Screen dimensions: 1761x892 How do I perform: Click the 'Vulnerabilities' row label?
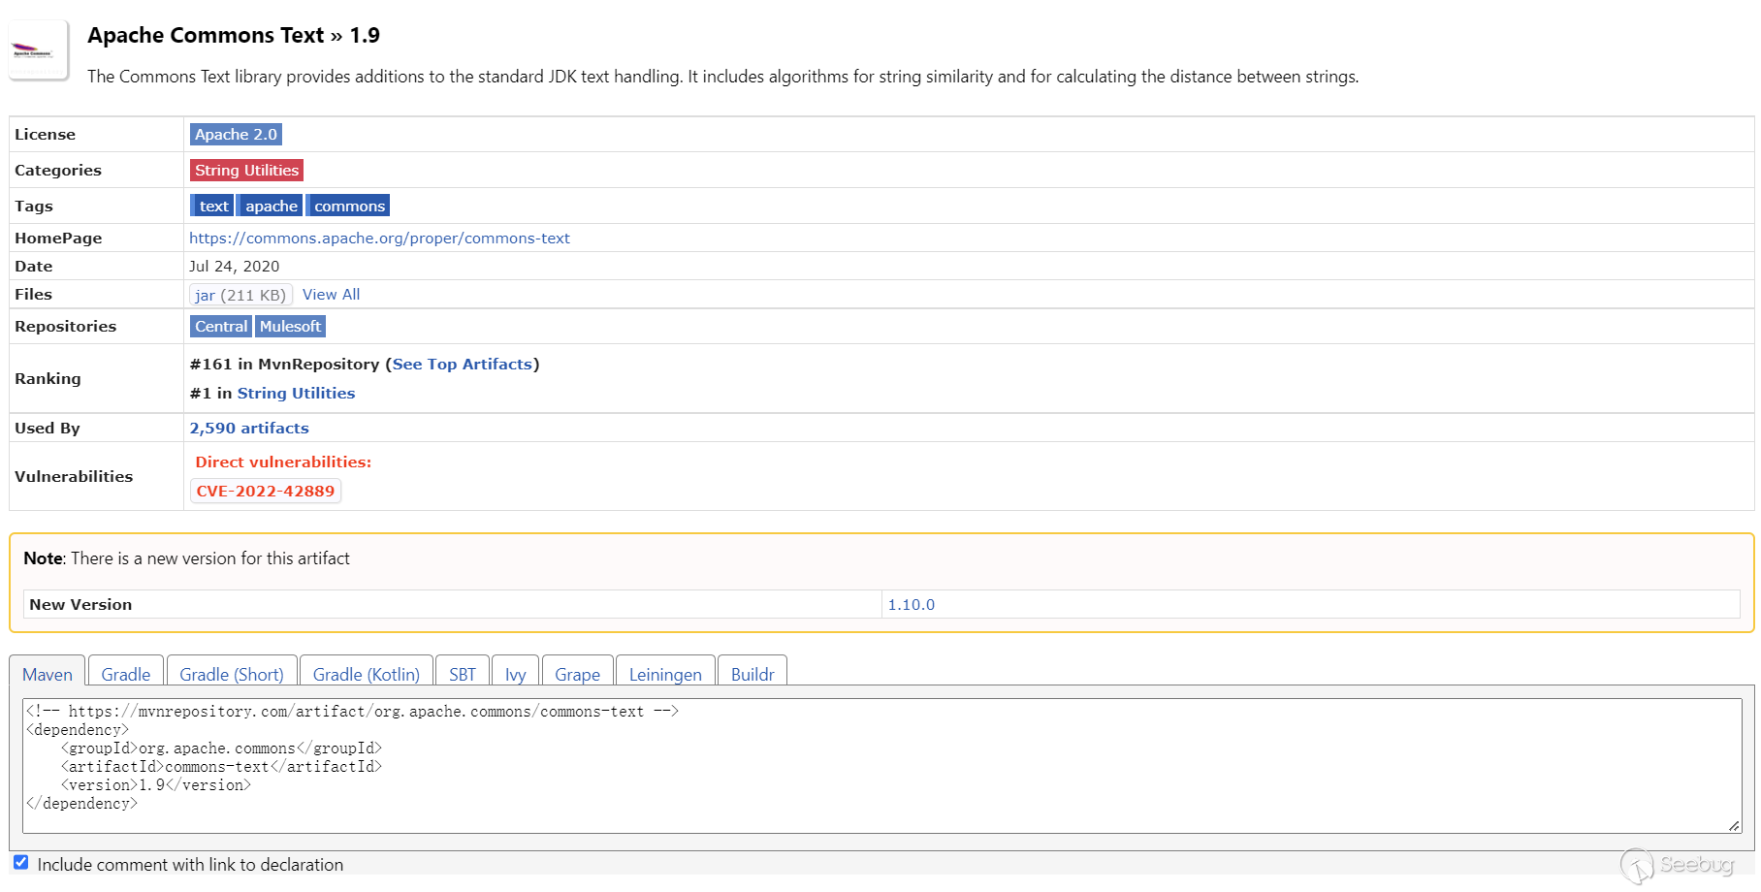pos(74,477)
